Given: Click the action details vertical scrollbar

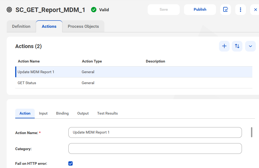Looking at the screenshot, I should pyautogui.click(x=252, y=132).
